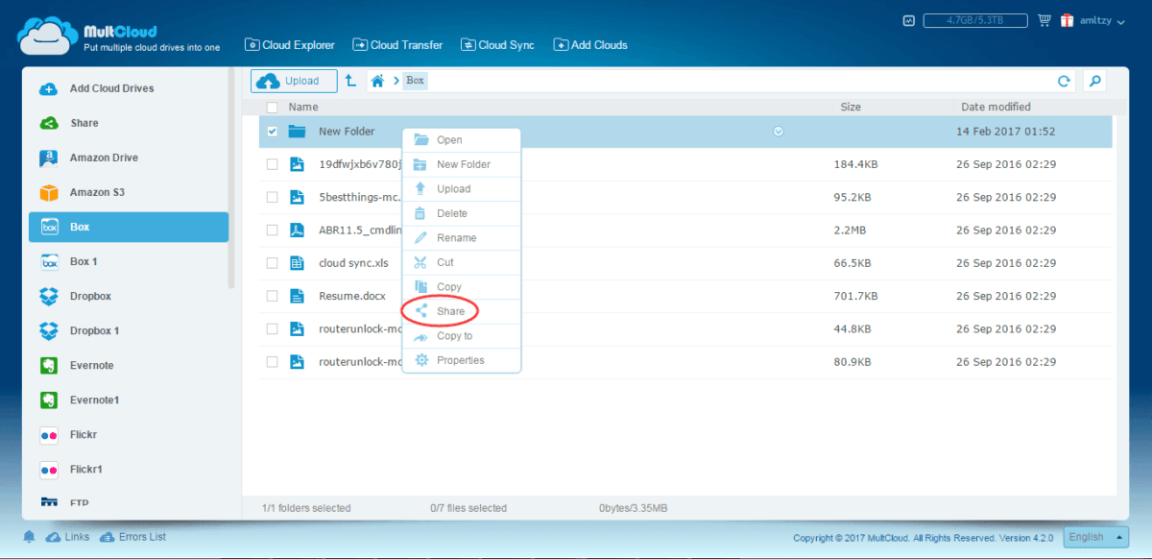This screenshot has height=559, width=1152.
Task: Select Copy in context menu
Action: pyautogui.click(x=462, y=287)
